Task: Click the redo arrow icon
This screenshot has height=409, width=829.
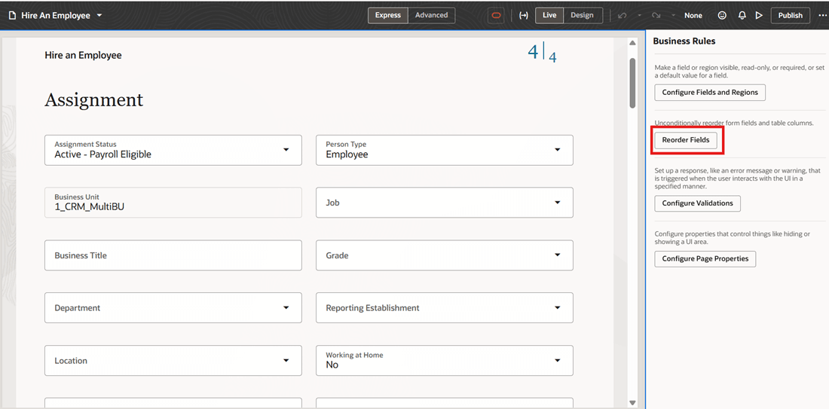Action: (656, 15)
